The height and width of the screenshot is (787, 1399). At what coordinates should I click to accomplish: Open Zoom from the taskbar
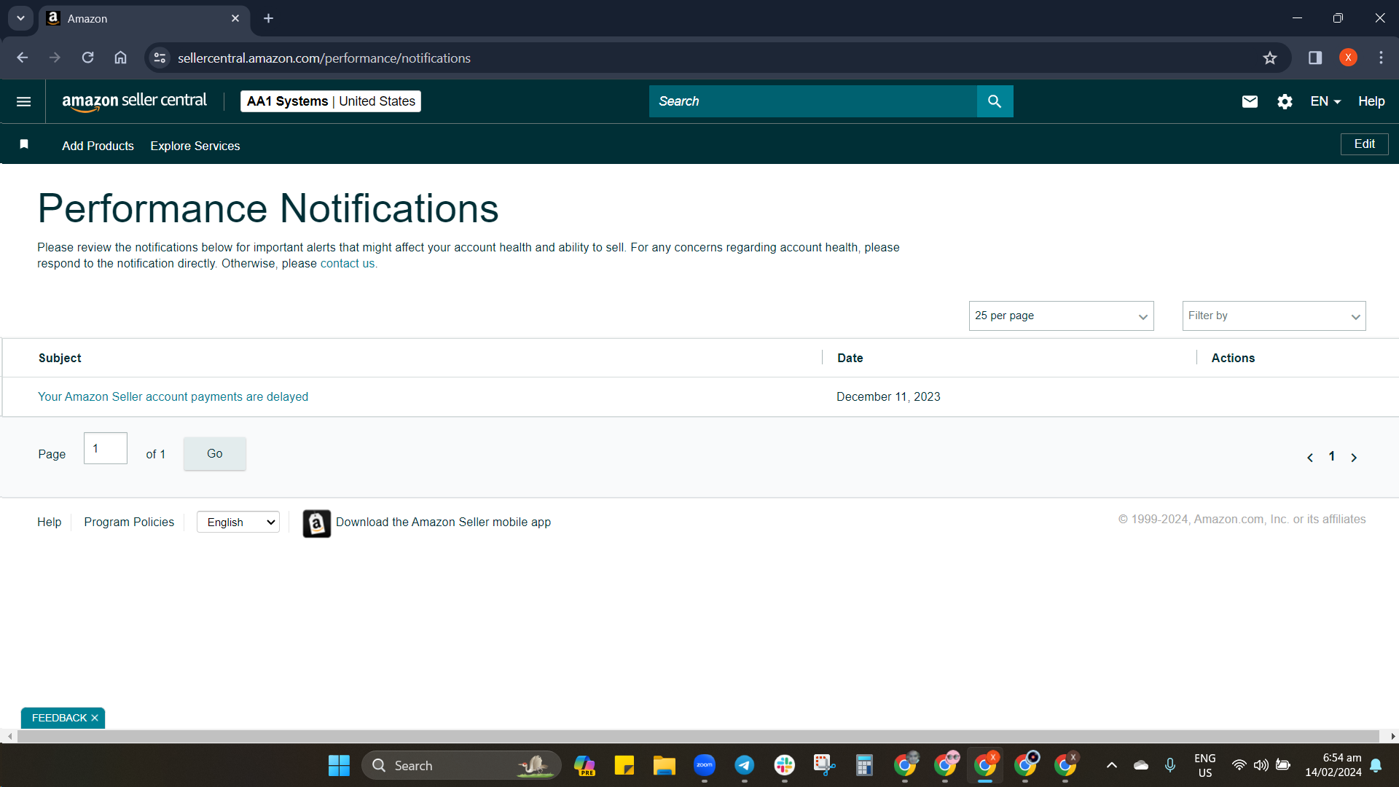tap(705, 765)
